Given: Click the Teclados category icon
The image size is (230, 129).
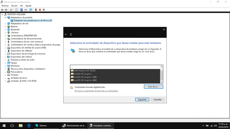Looking at the screenshot, I should pyautogui.click(x=9, y=75).
